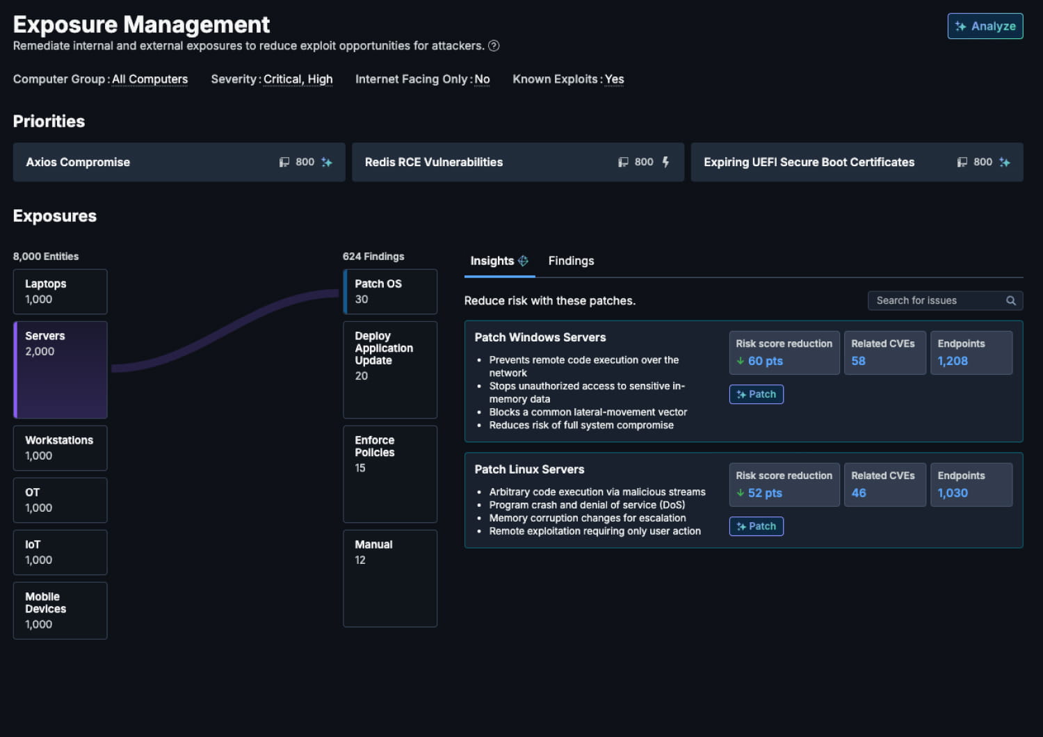
Task: Click the Analyze button
Action: 985,26
